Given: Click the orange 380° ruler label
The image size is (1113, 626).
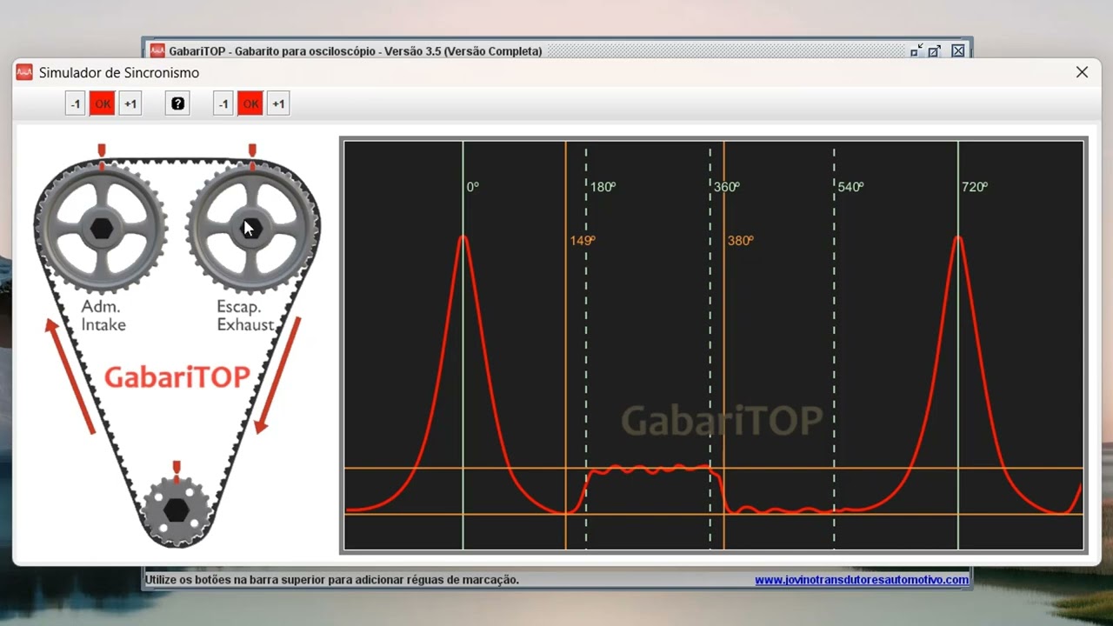Looking at the screenshot, I should [x=740, y=241].
